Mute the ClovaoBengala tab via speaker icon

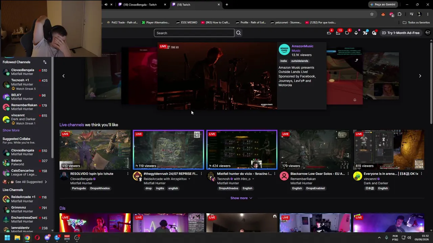[106, 4]
